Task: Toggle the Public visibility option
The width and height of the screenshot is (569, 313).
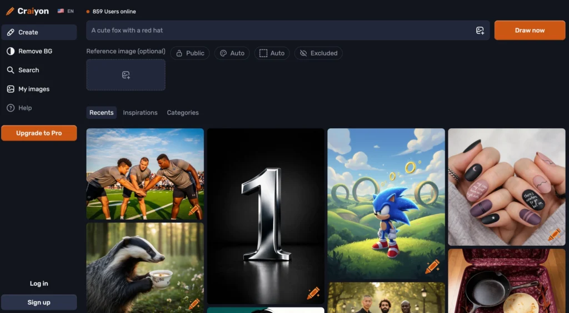Action: point(189,53)
